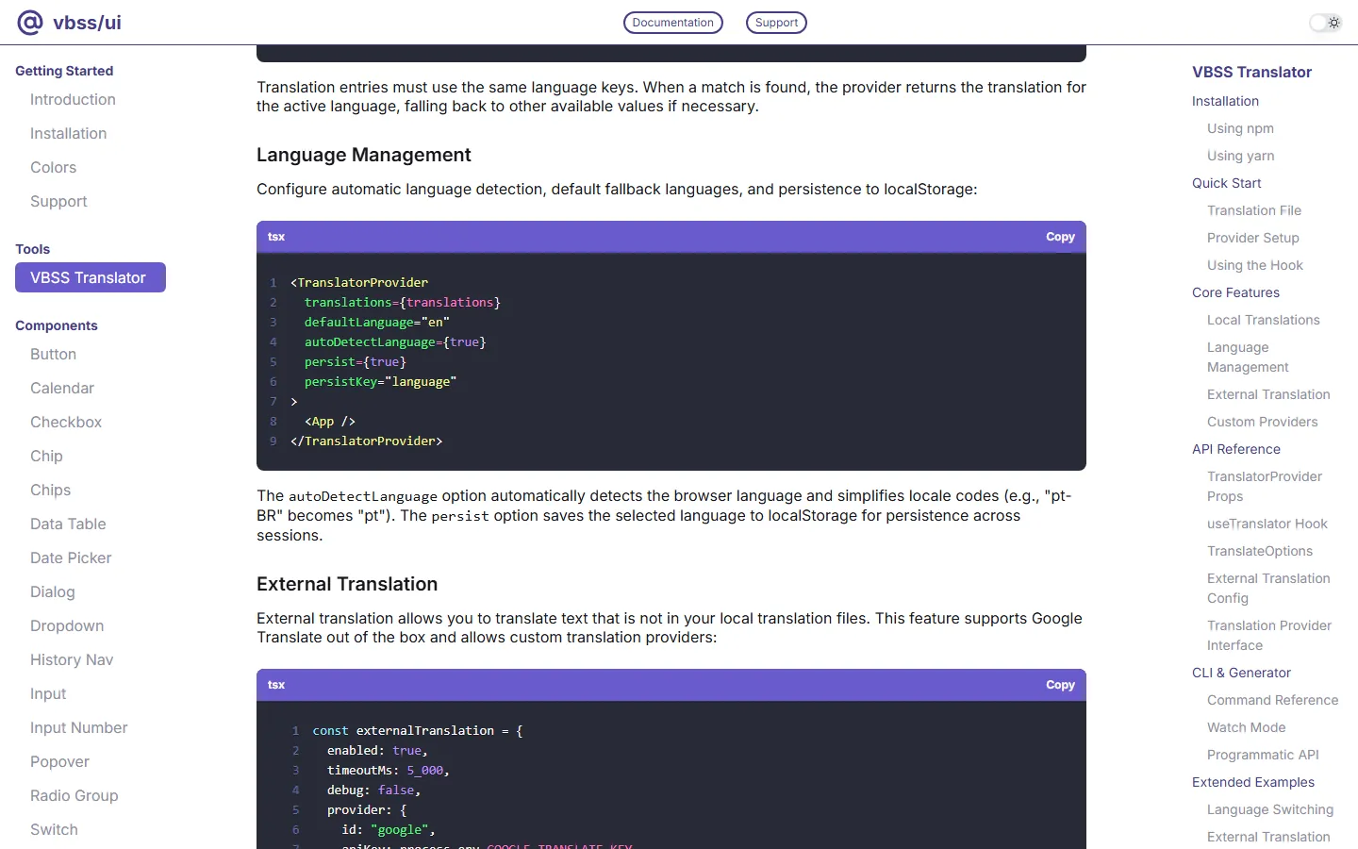
Task: Go to the Data Table component page
Action: point(68,524)
